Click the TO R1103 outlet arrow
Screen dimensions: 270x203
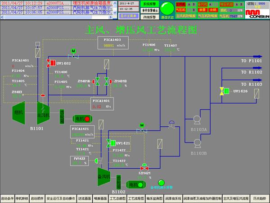pyautogui.click(x=257, y=80)
